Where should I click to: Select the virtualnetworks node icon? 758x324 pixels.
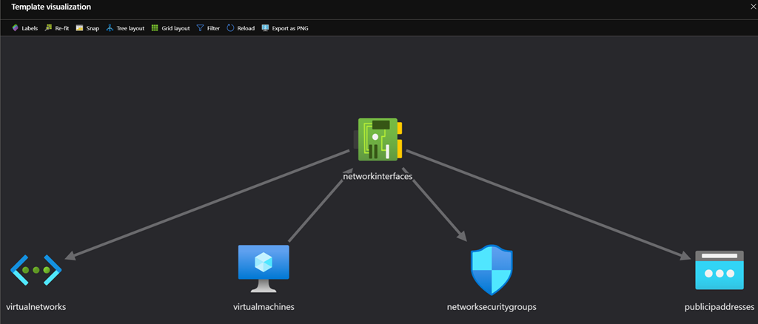pyautogui.click(x=36, y=271)
